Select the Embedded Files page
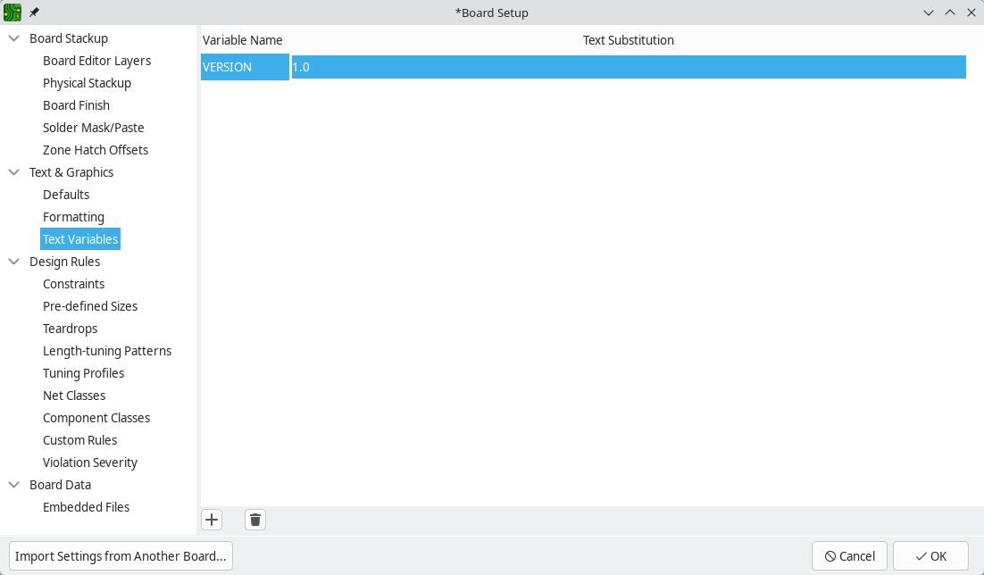 pyautogui.click(x=86, y=507)
